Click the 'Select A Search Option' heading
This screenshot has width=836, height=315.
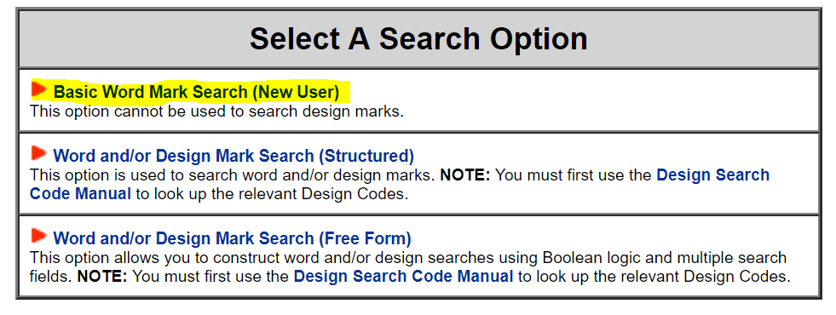418,39
